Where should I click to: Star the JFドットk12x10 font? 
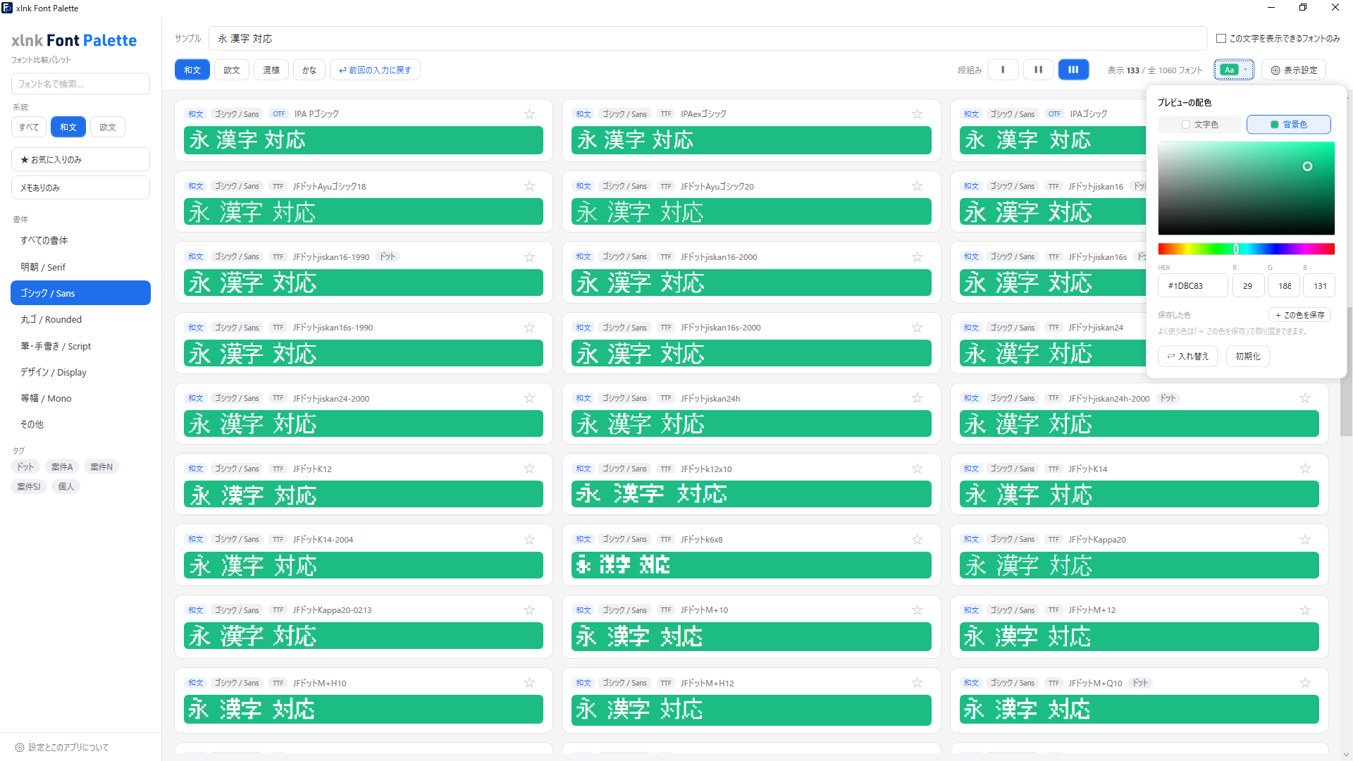click(x=917, y=469)
